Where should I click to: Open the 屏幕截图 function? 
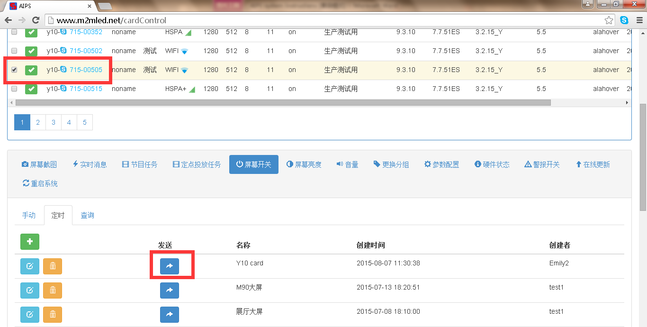point(39,164)
